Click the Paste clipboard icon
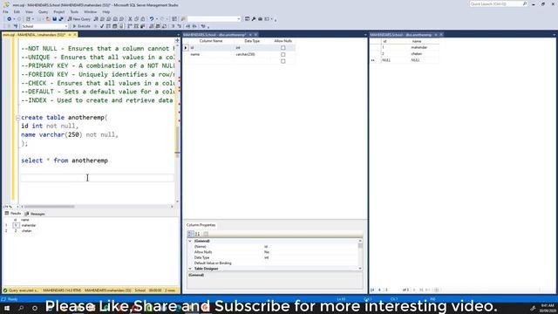558x314 pixels. click(143, 19)
